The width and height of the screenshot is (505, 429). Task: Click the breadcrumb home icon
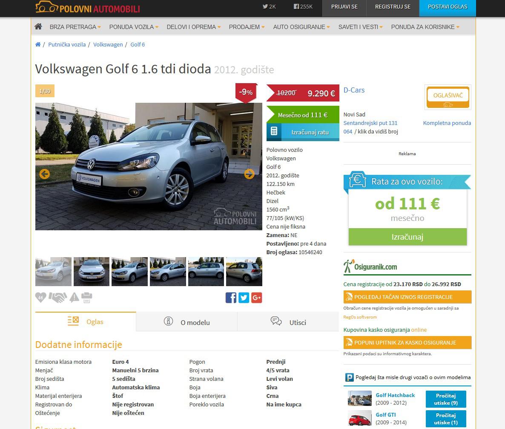[38, 44]
